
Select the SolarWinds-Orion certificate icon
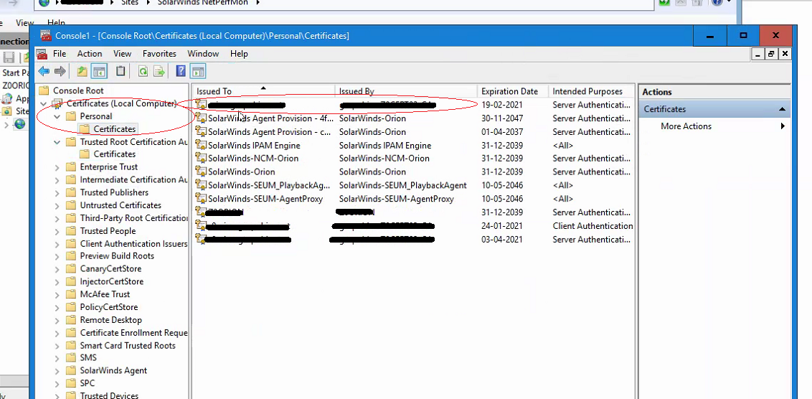pos(201,172)
